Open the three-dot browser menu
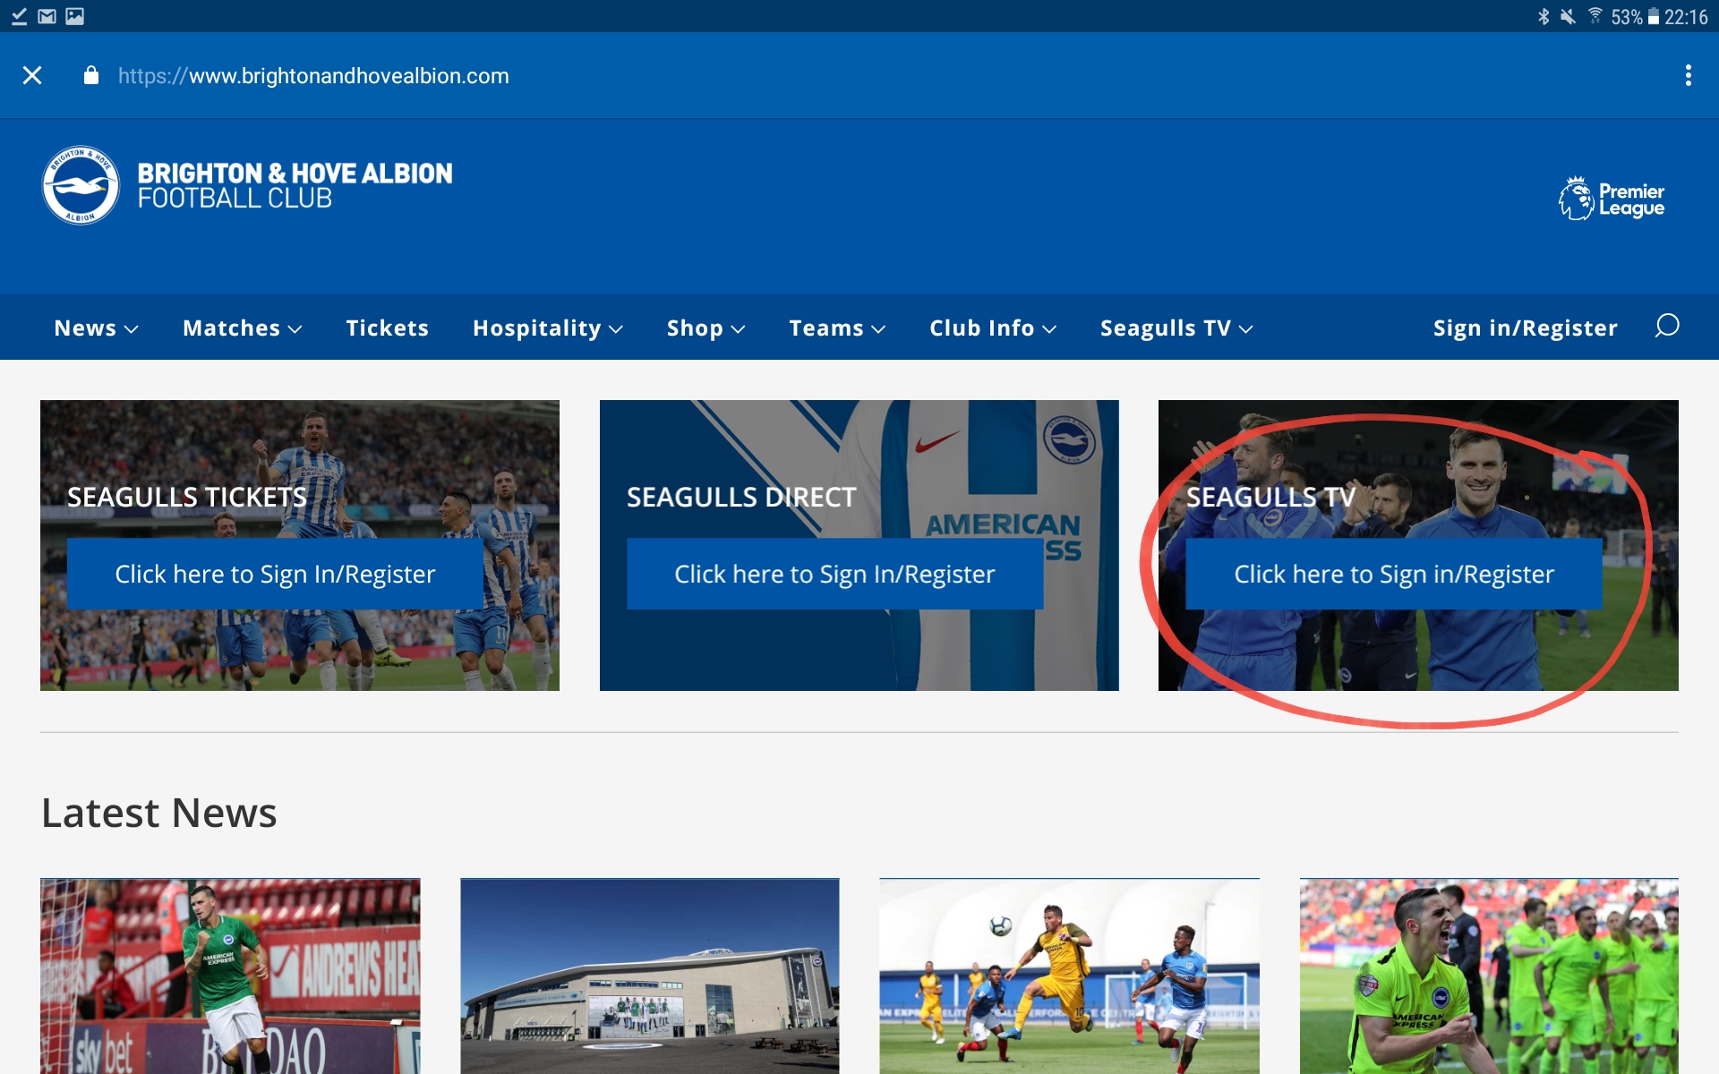Viewport: 1719px width, 1074px height. click(x=1688, y=75)
